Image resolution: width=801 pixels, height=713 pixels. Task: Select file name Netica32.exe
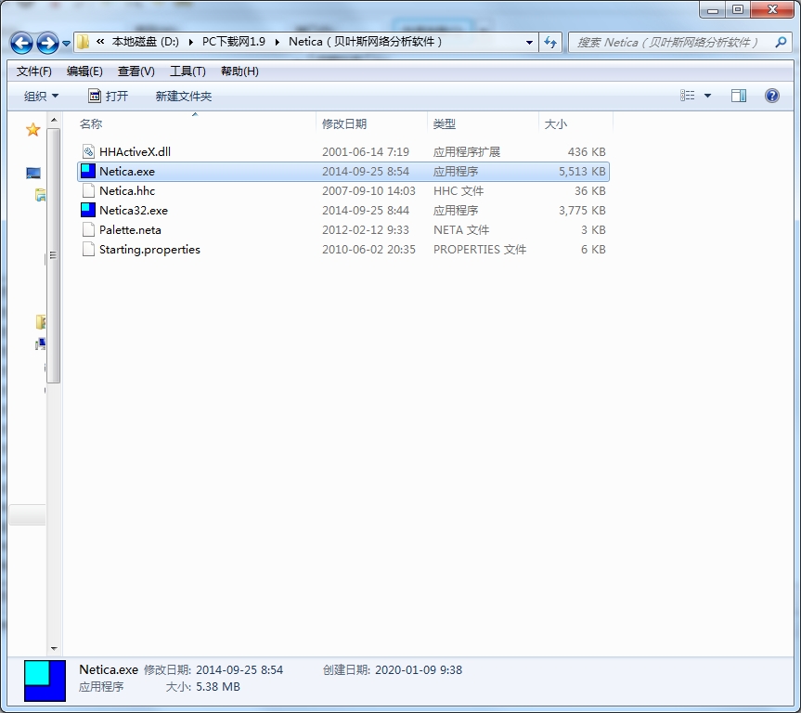coord(134,210)
